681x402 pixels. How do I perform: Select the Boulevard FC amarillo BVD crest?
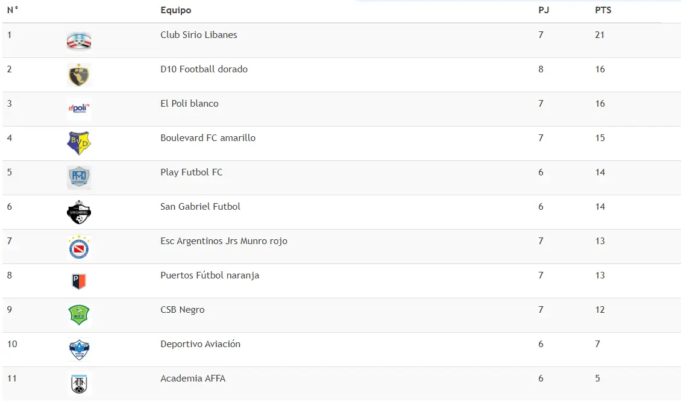coord(79,143)
